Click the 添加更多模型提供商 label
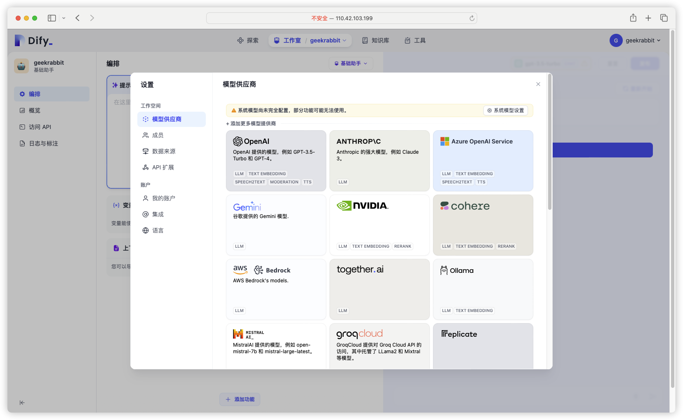 pos(251,124)
